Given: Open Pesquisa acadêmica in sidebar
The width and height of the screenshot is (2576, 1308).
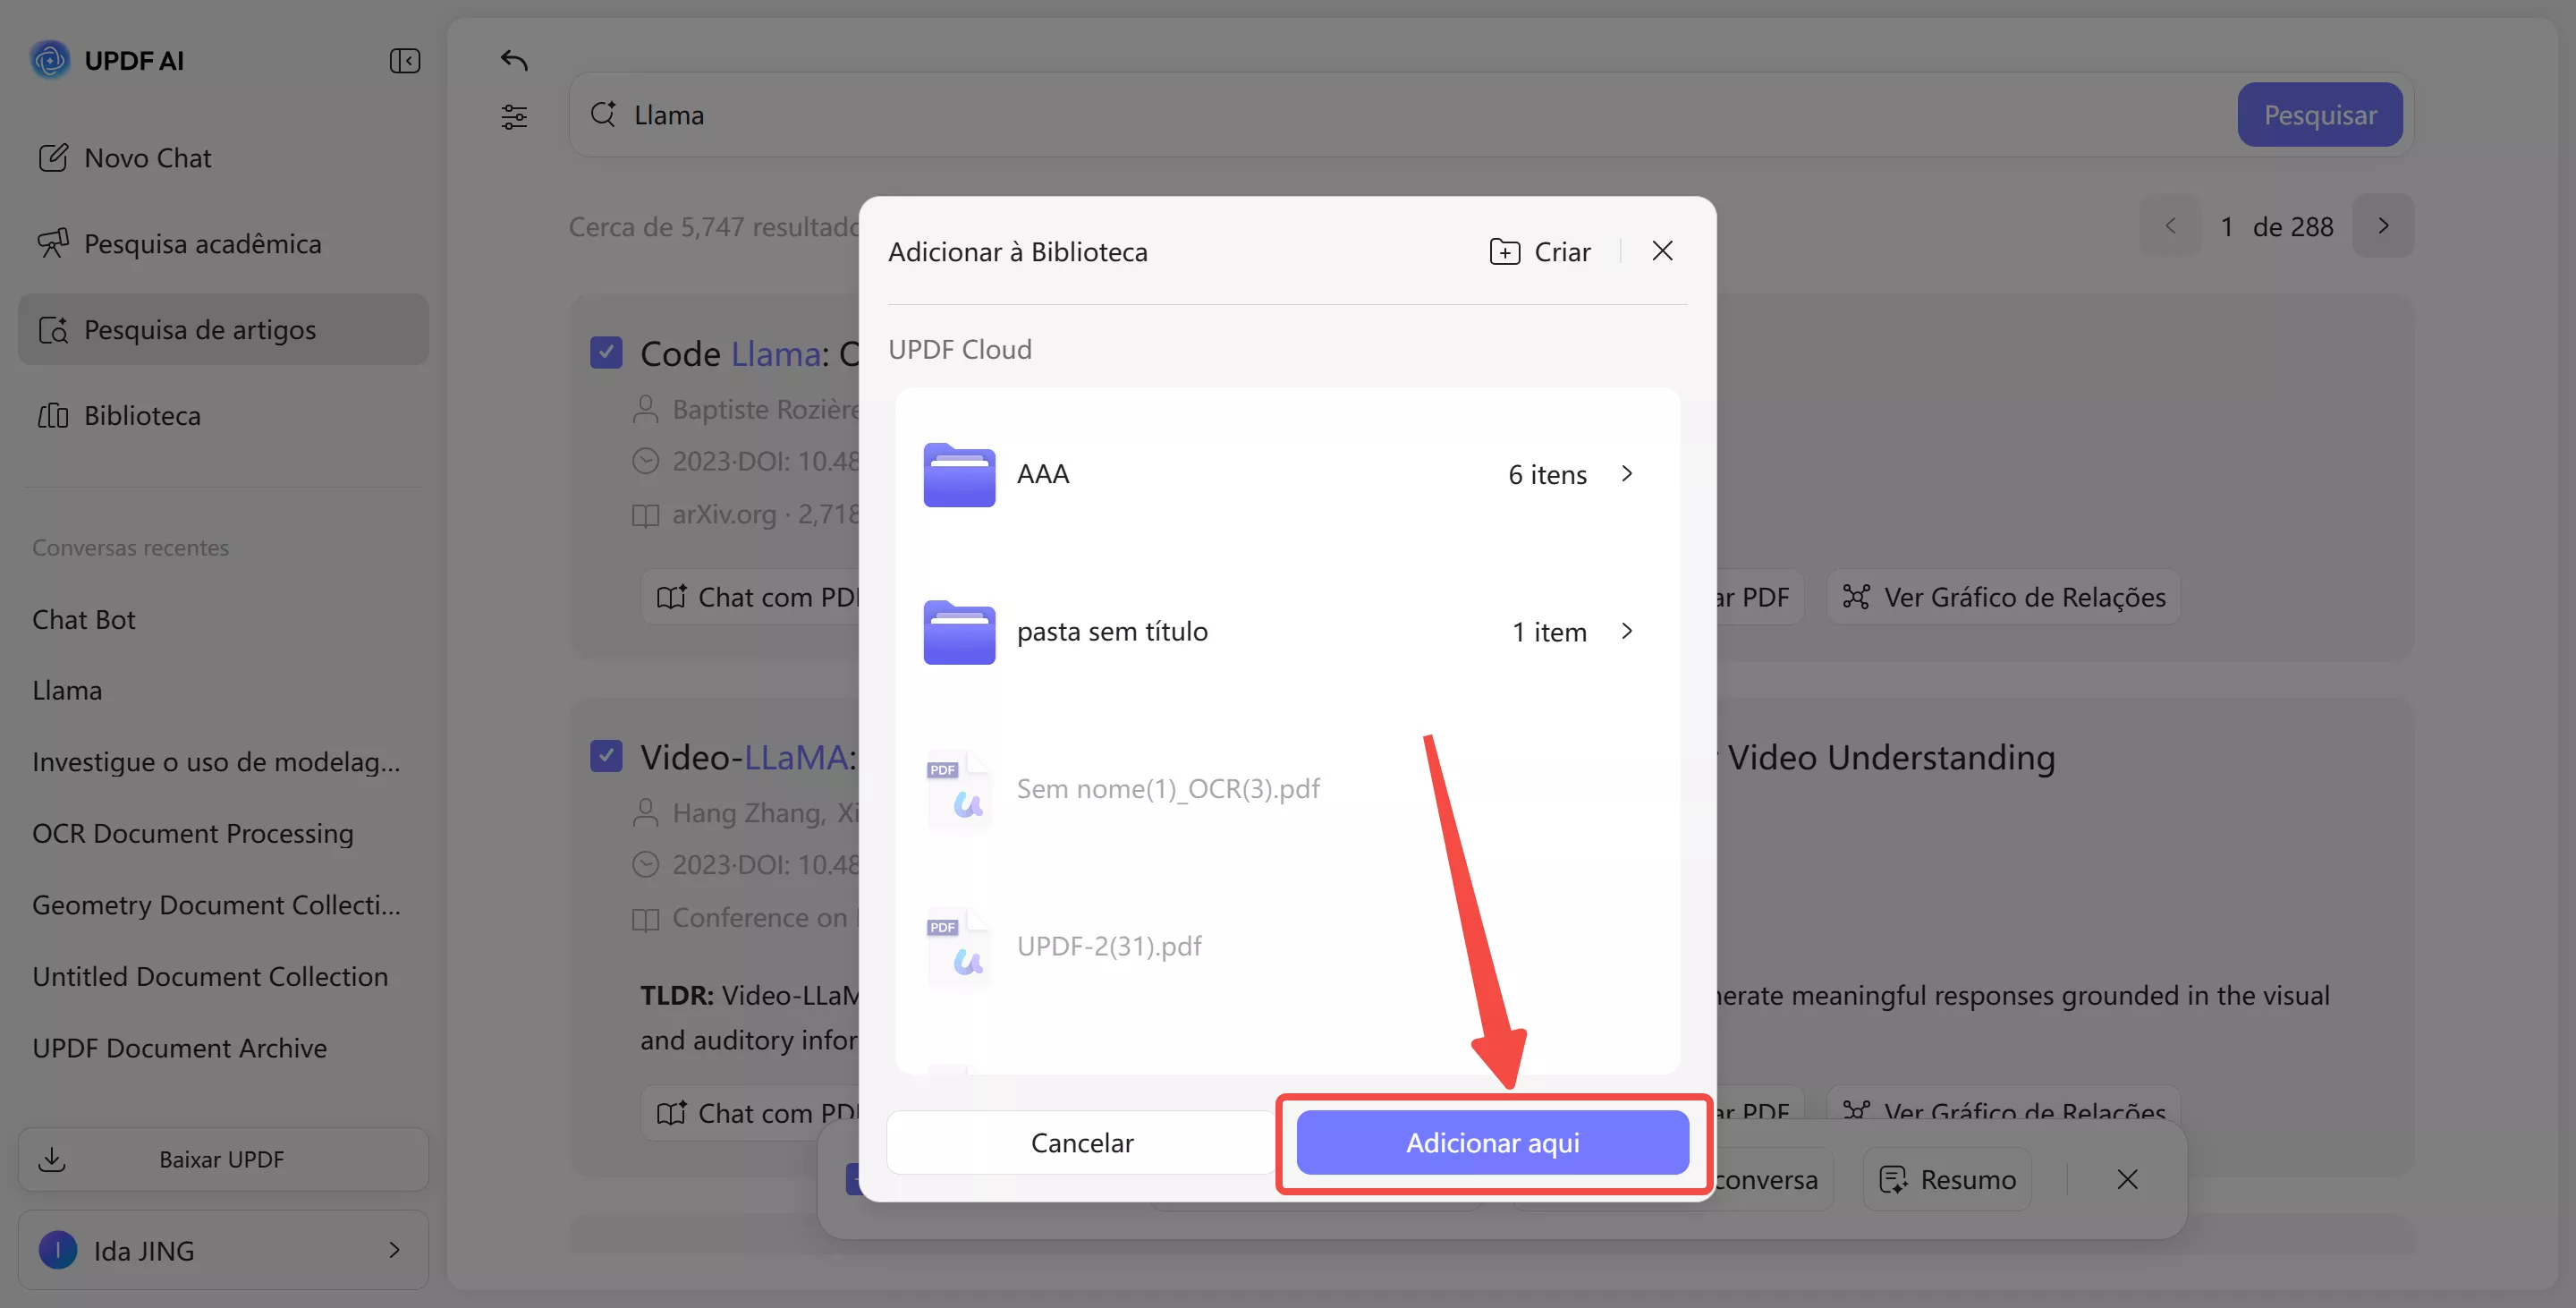Looking at the screenshot, I should point(202,244).
